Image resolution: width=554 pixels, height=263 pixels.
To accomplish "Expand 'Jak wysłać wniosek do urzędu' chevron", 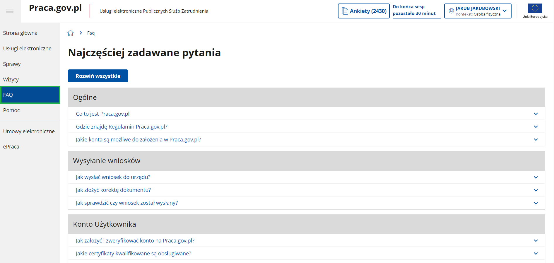I will [536, 177].
